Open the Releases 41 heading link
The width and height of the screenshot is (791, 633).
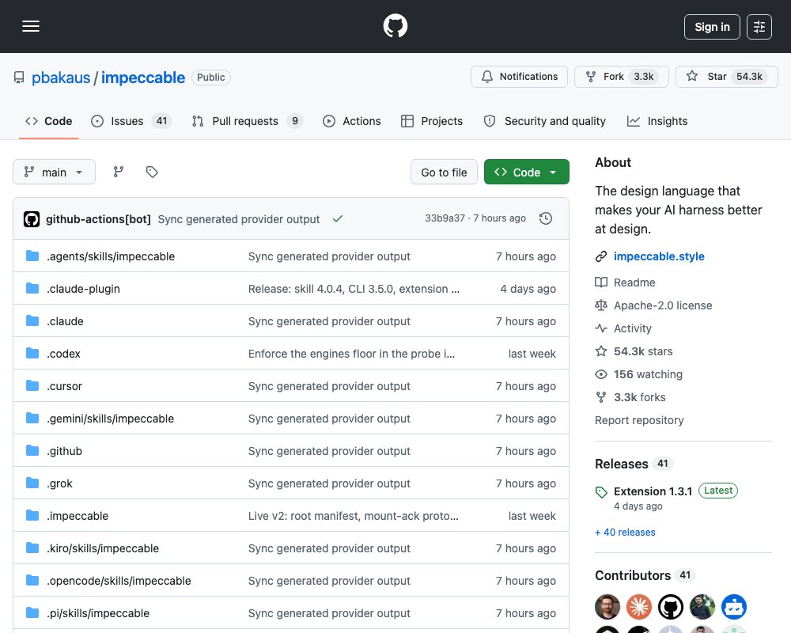pos(634,464)
